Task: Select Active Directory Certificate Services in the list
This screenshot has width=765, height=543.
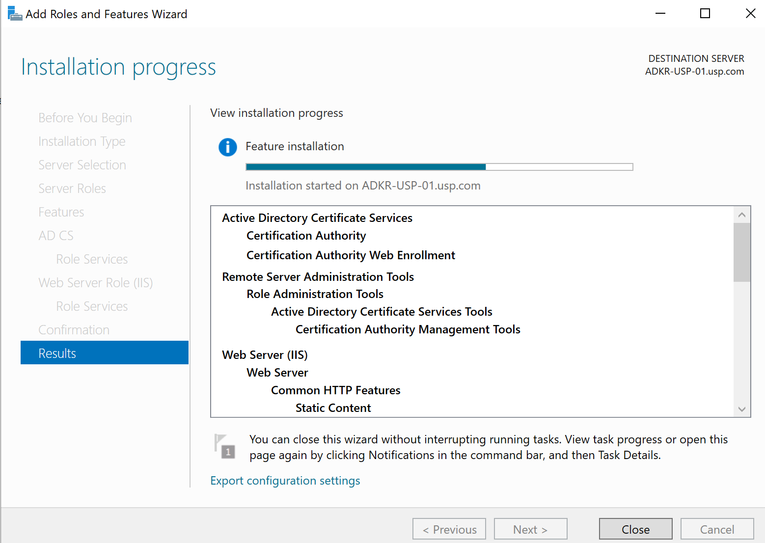Action: [x=317, y=218]
